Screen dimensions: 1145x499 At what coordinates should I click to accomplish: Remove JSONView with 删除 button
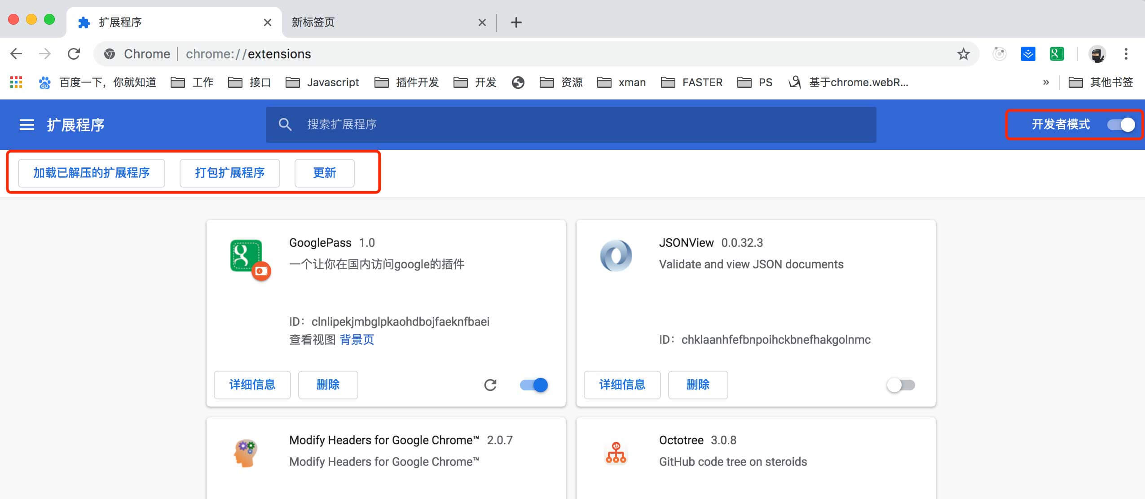(x=698, y=385)
